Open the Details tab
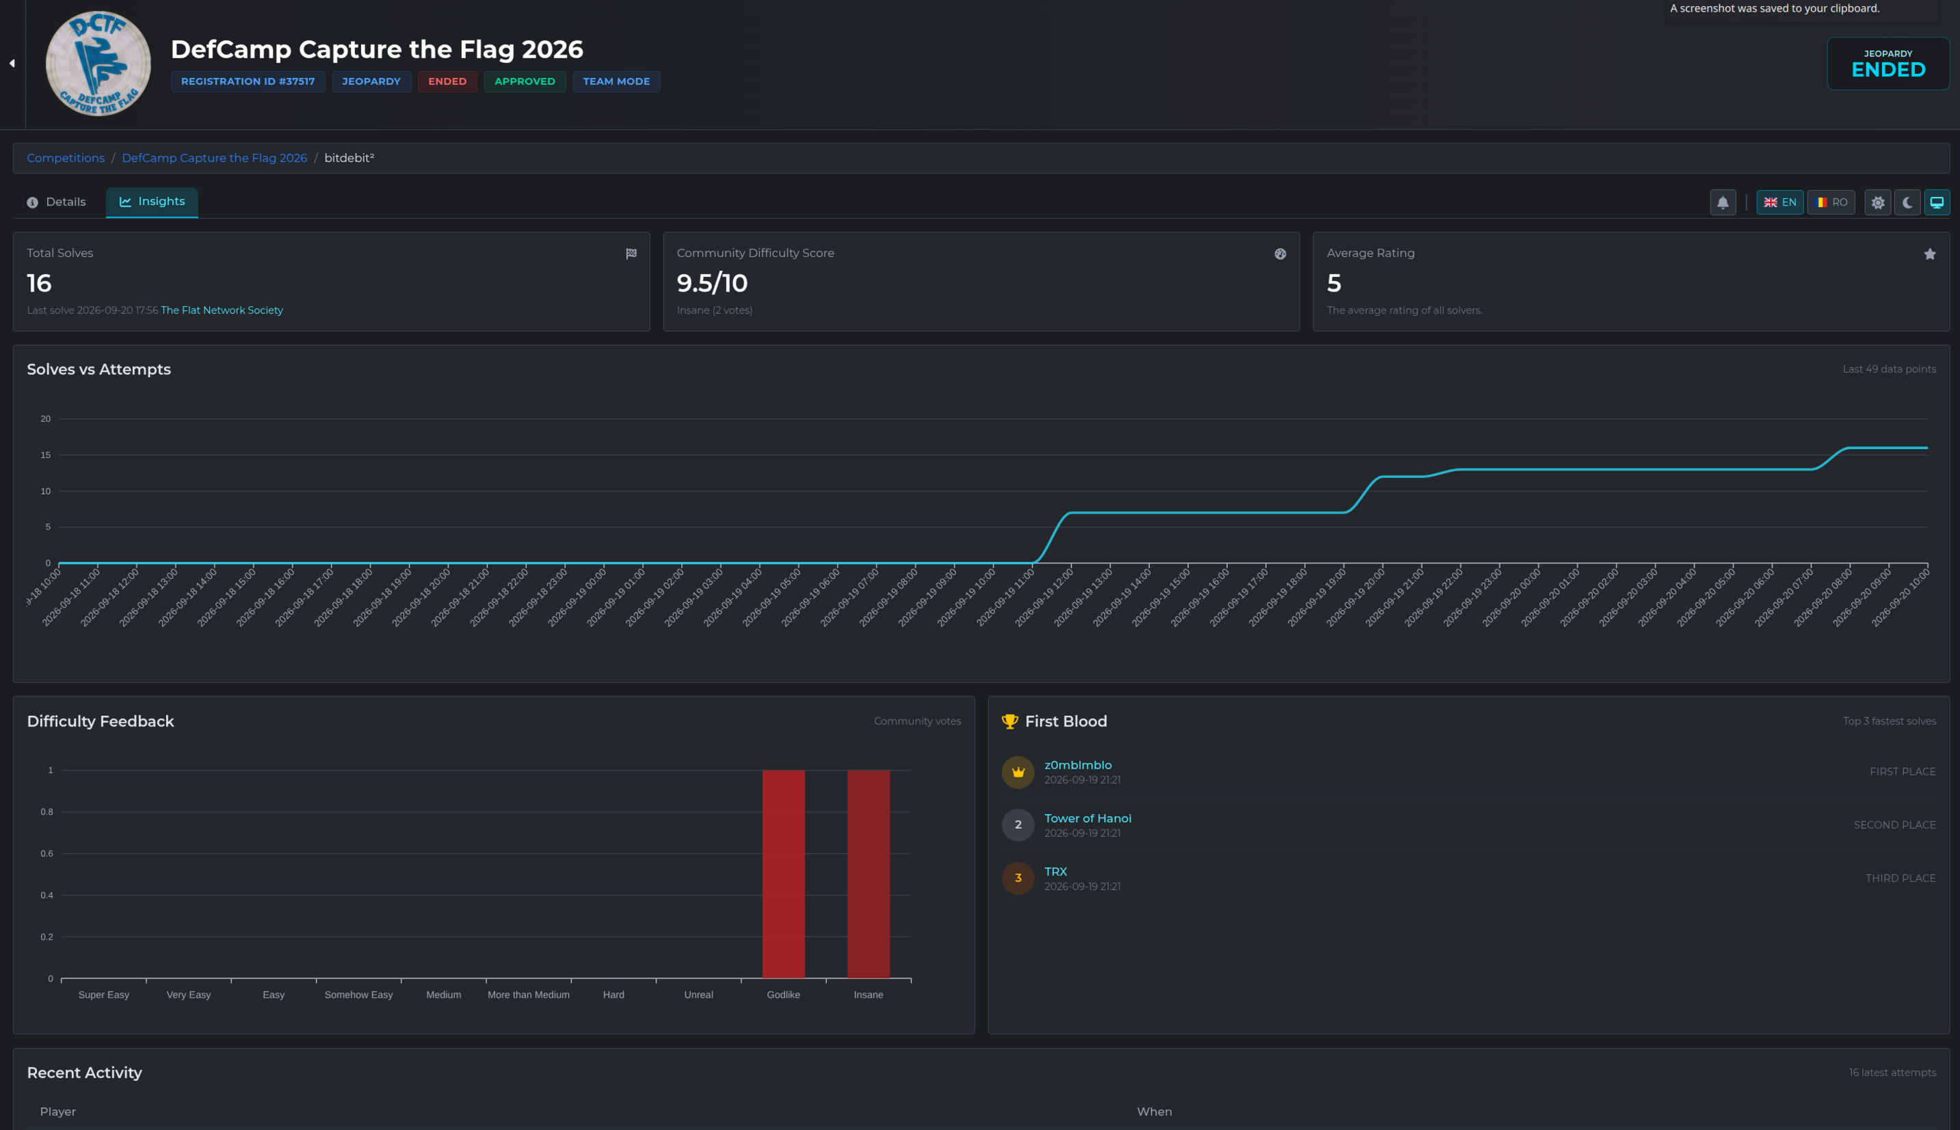 56,202
